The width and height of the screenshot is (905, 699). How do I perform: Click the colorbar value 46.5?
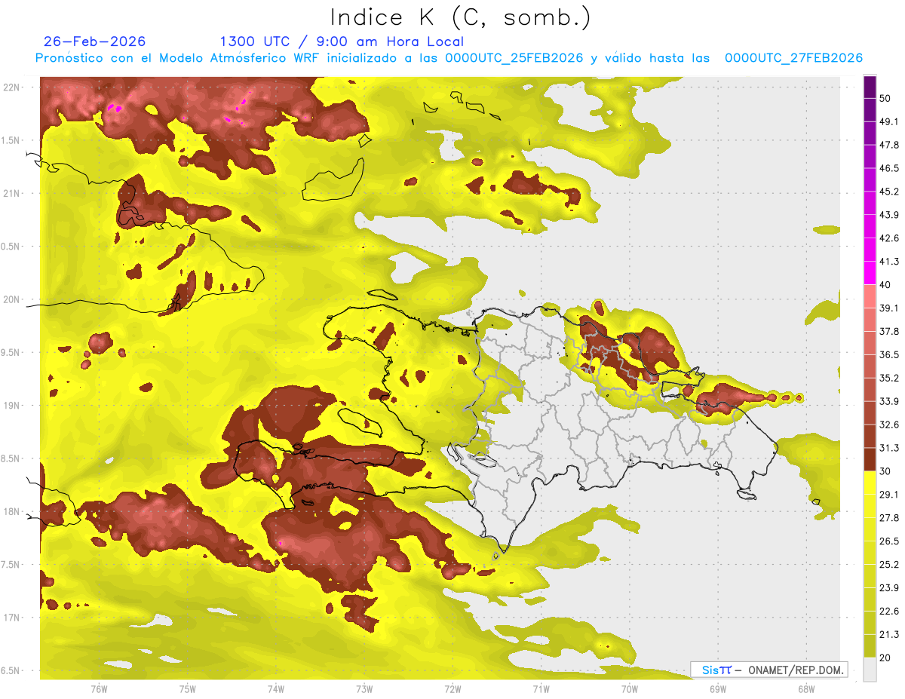coord(889,168)
